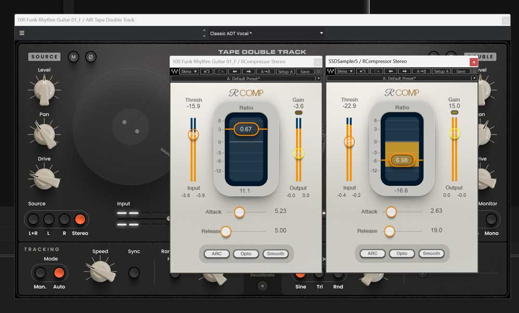Viewport: 519px width, 313px height.
Task: Click next preset arrow in left RCompressor
Action: pyautogui.click(x=249, y=72)
